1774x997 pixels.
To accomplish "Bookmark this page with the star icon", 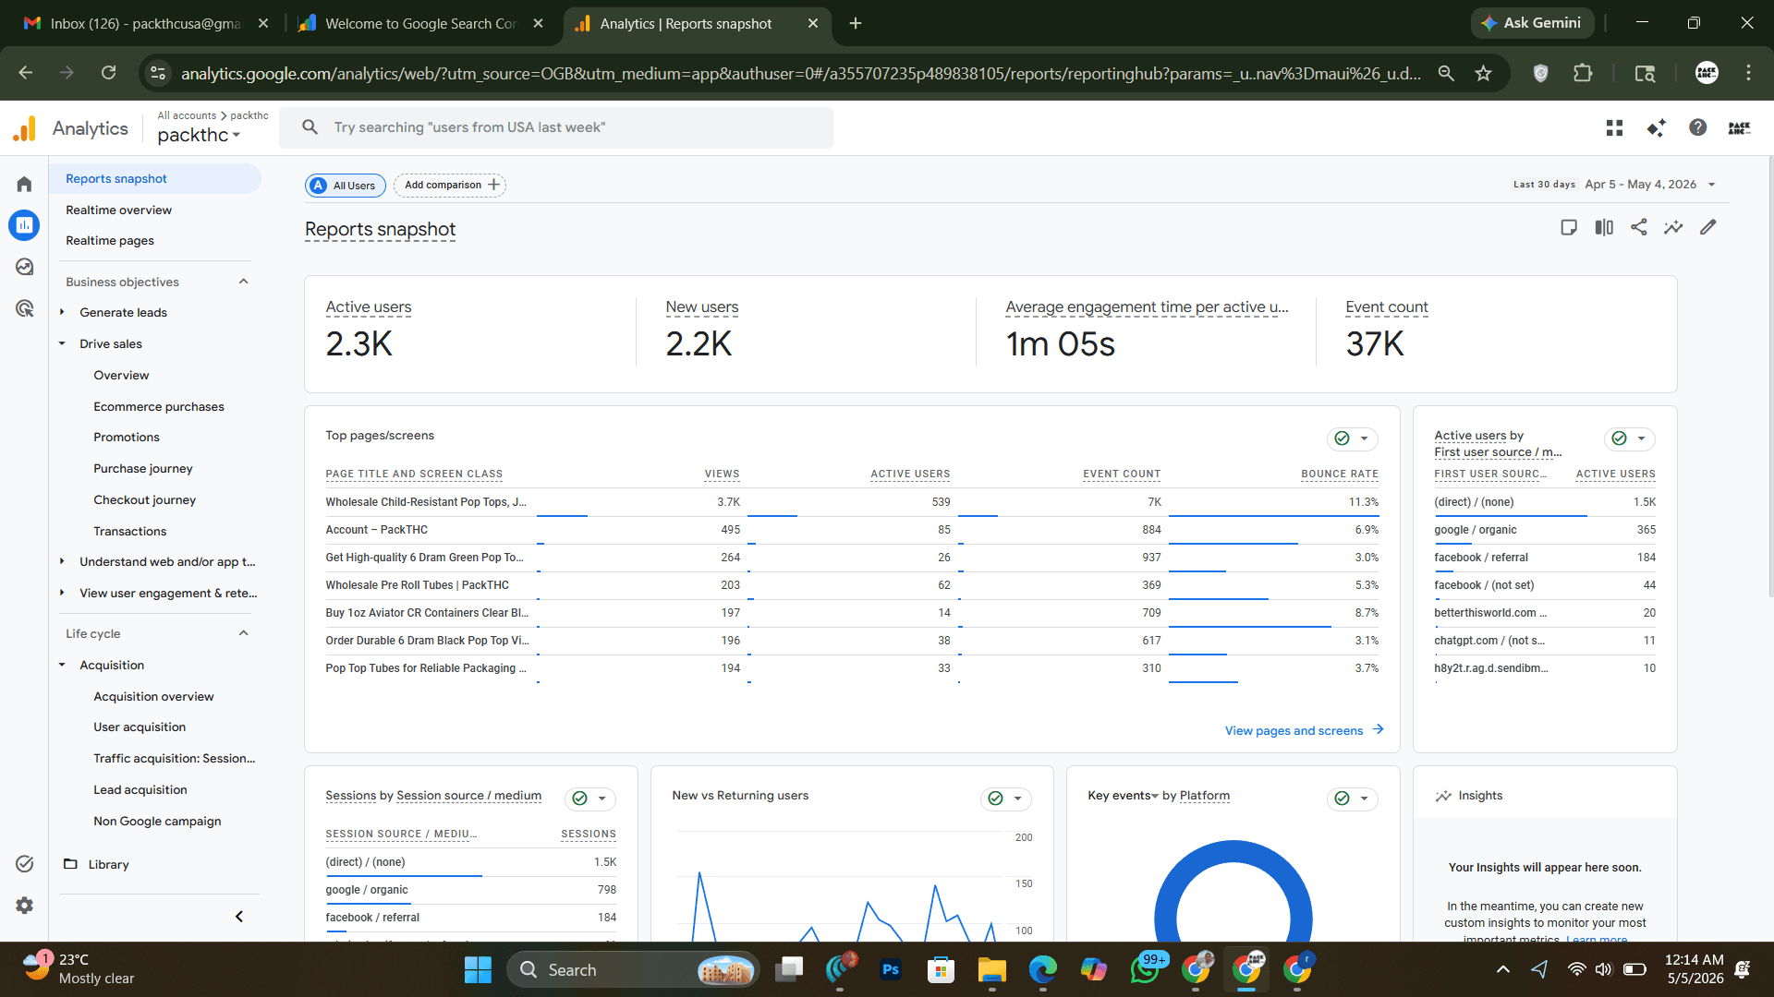I will pos(1484,73).
